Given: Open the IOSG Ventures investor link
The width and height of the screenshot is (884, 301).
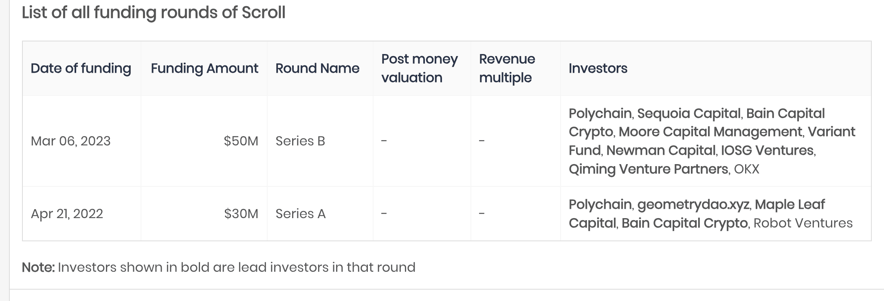Looking at the screenshot, I should click(767, 151).
